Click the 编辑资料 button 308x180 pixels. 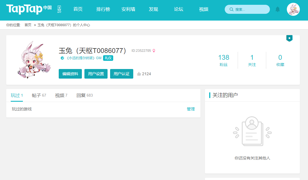[x=70, y=74]
